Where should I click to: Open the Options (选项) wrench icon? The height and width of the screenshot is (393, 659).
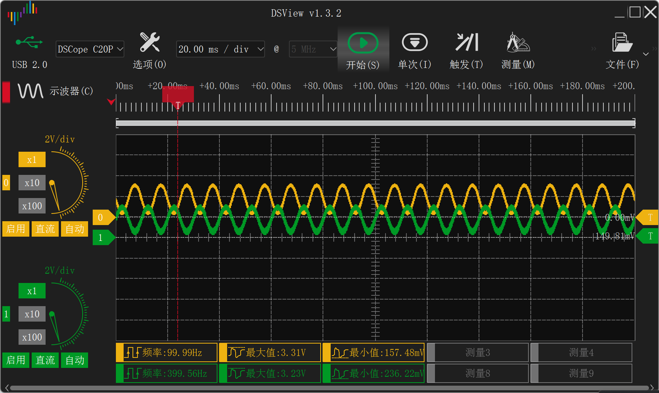pos(149,42)
